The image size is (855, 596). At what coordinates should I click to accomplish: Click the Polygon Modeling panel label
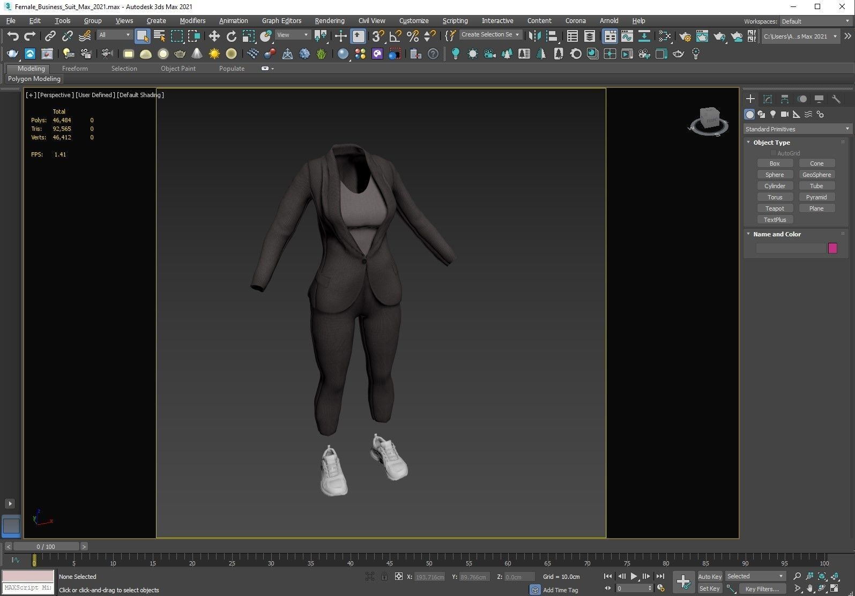tap(34, 79)
